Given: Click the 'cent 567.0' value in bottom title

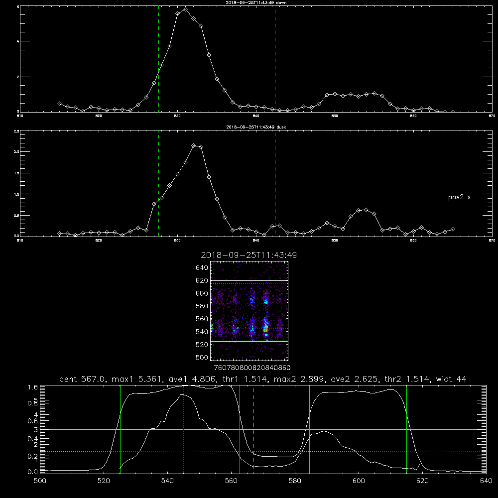Looking at the screenshot, I should pyautogui.click(x=84, y=379).
